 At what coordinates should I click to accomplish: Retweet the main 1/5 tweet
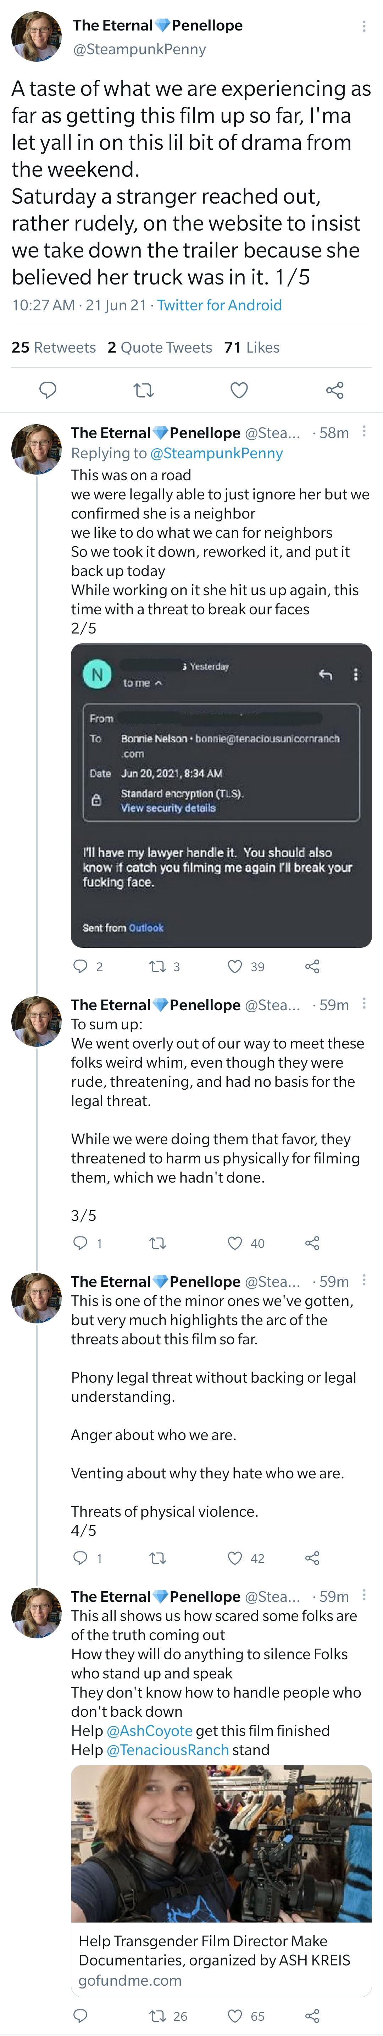click(x=144, y=390)
